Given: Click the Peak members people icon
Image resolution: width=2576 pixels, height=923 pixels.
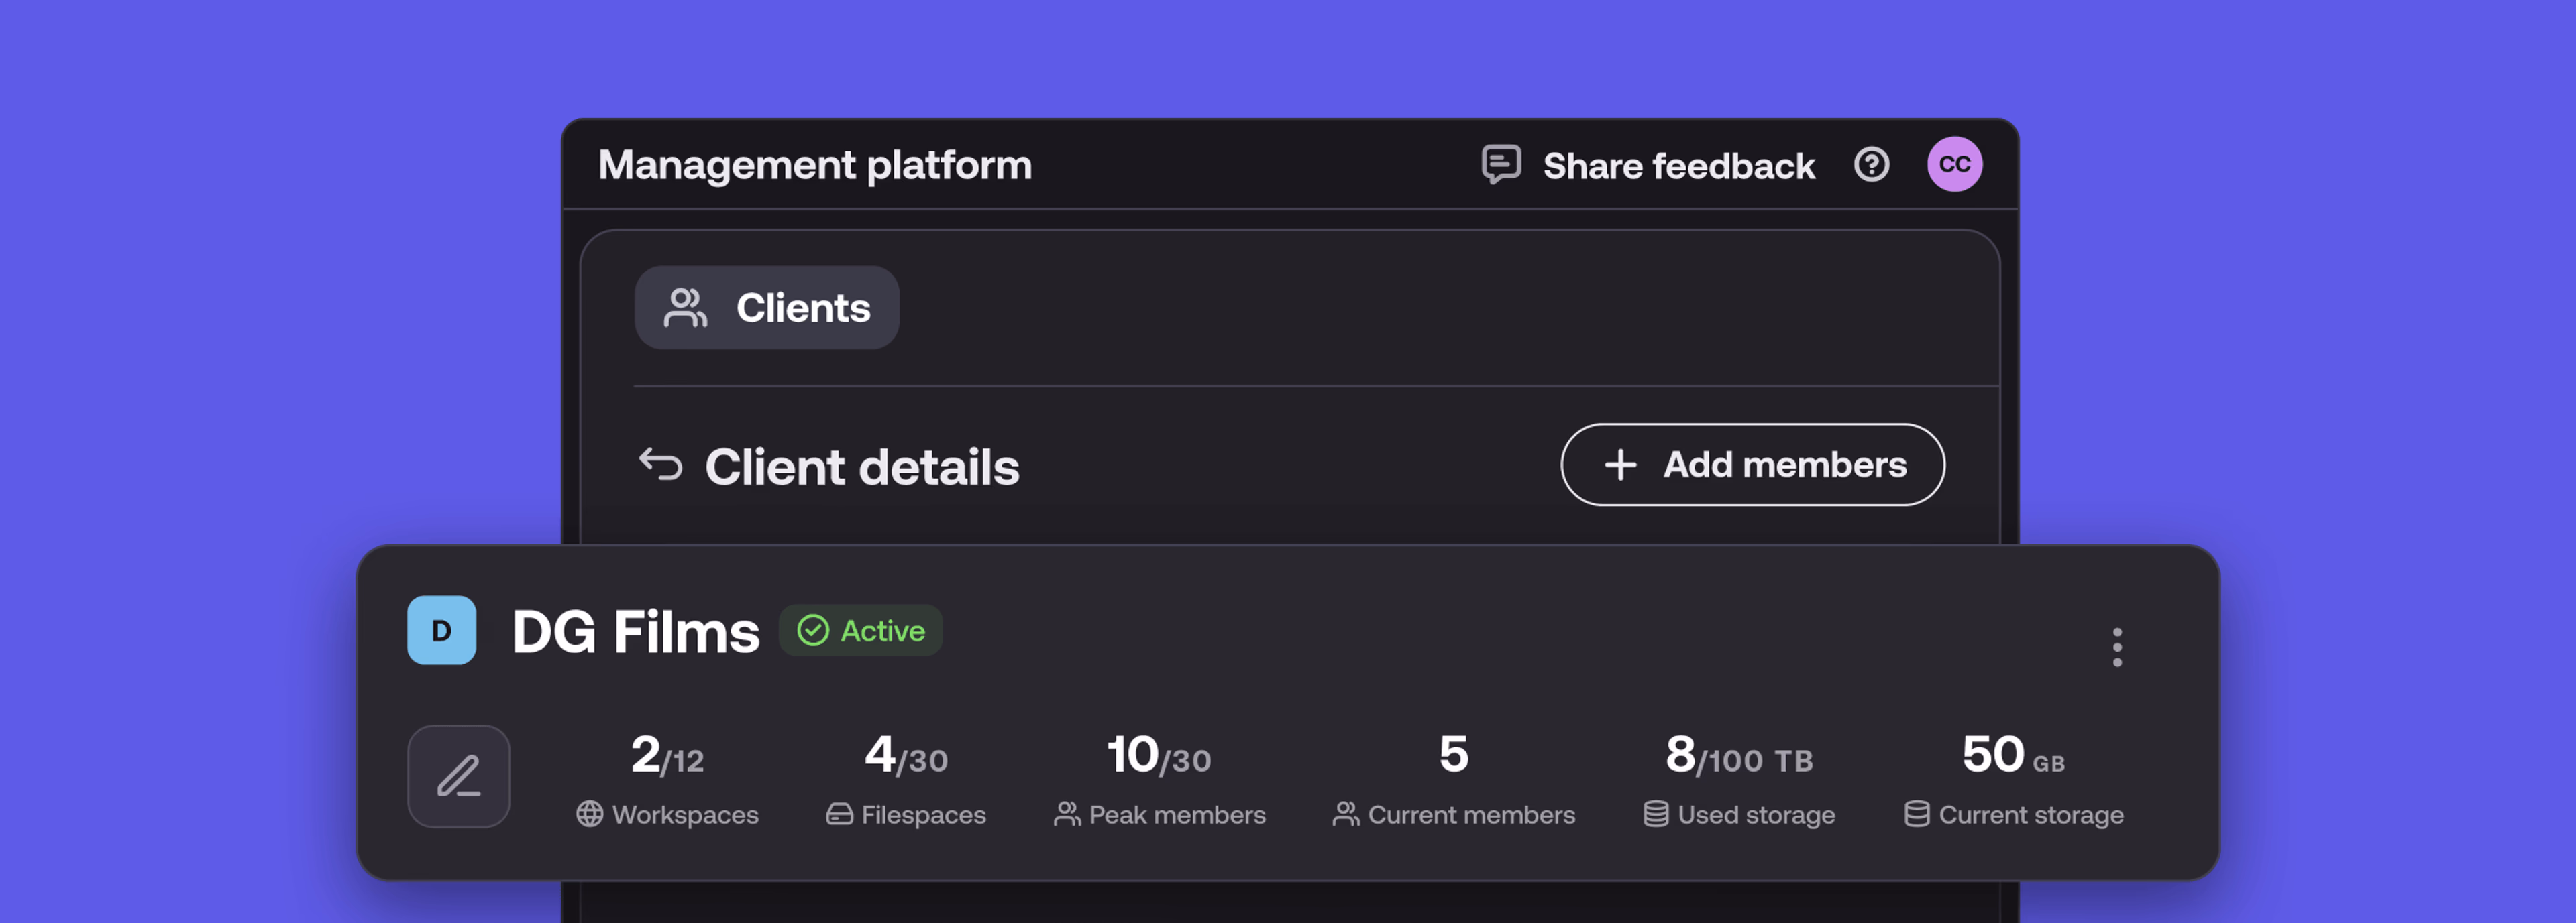Looking at the screenshot, I should (1067, 814).
